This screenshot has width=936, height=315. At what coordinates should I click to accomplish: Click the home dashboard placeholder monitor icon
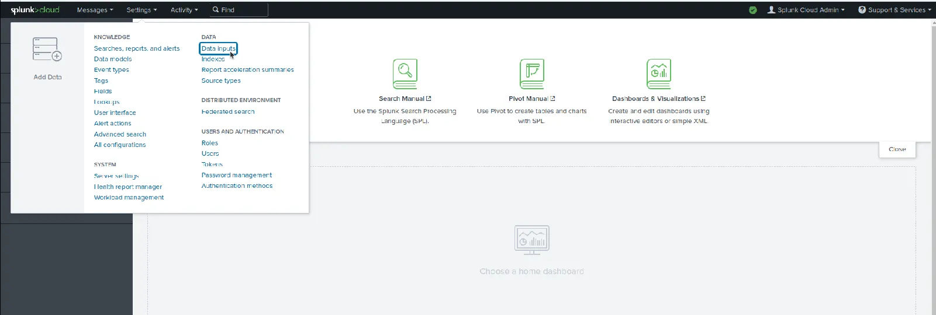point(532,240)
